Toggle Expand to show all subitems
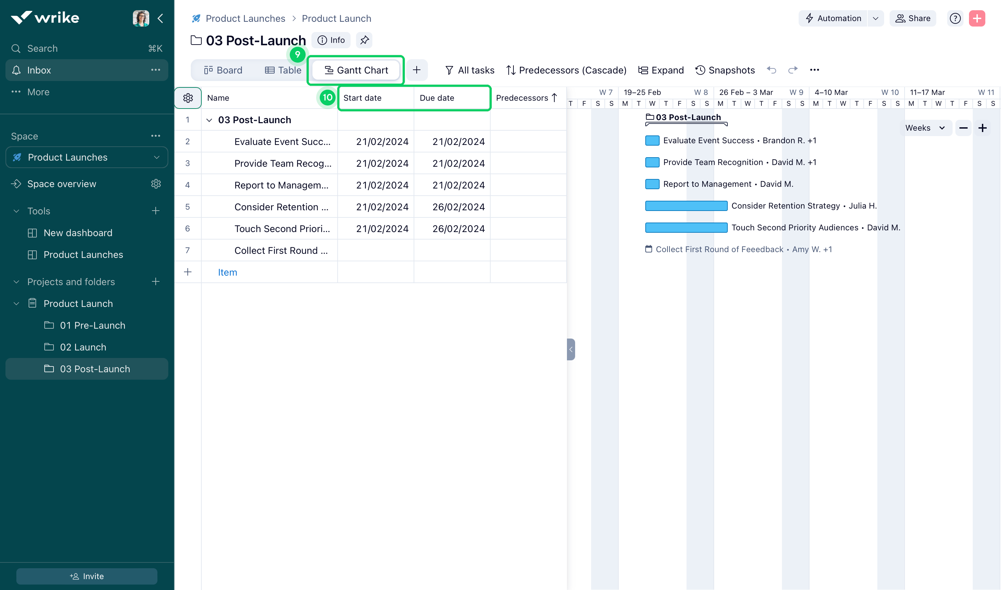1001x590 pixels. coord(661,70)
